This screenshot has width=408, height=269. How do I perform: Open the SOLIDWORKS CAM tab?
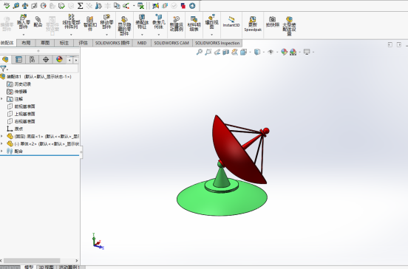(x=171, y=43)
